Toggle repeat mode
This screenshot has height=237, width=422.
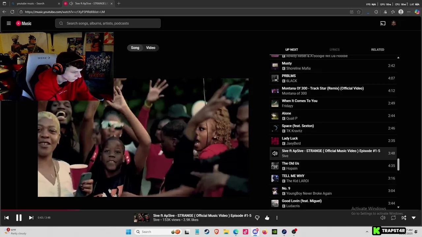click(x=393, y=218)
